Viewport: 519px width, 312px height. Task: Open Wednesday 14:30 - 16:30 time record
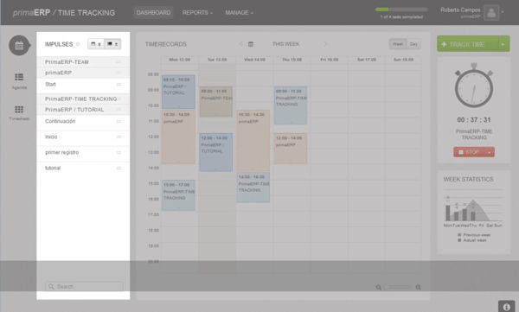pyautogui.click(x=253, y=188)
